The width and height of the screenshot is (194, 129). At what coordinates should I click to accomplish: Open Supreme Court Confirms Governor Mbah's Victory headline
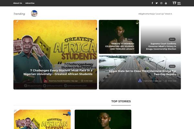click(161, 46)
